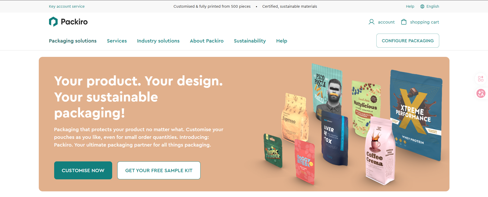Screen dimensions: 488x197
Task: Open the Packaging solutions menu
Action: [x=73, y=41]
